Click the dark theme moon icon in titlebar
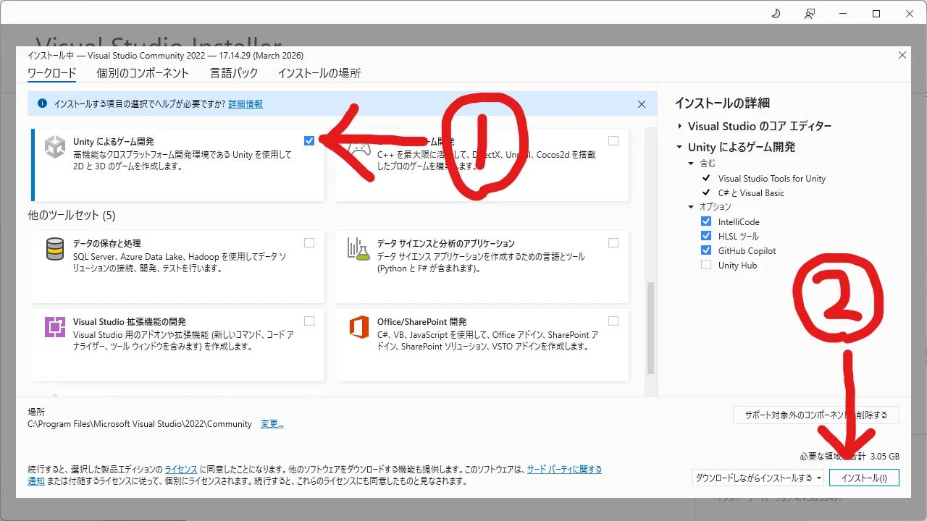The image size is (927, 521). pos(775,13)
